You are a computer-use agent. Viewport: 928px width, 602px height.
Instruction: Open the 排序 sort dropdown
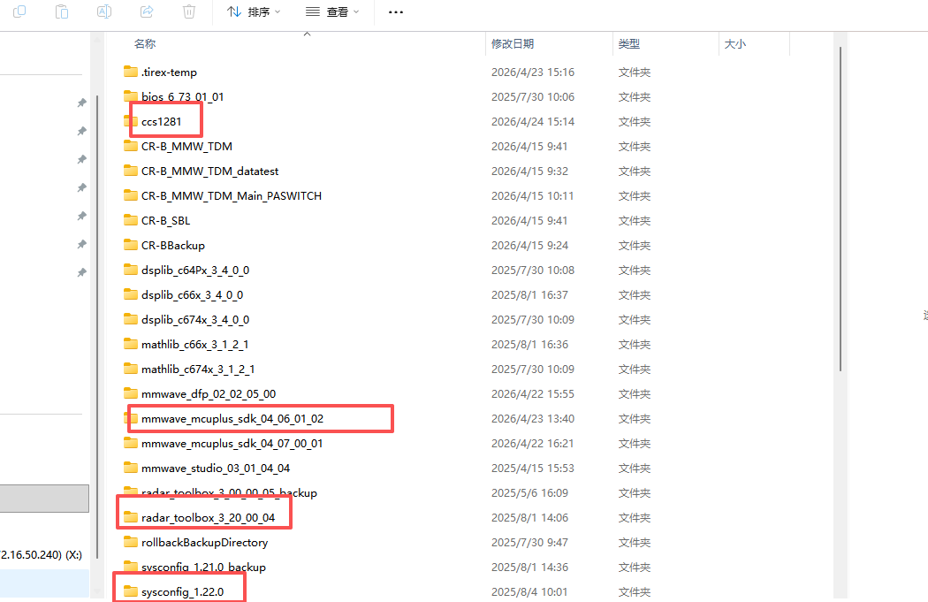254,11
